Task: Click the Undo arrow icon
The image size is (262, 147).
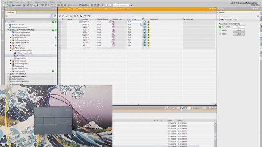Action: (x=41, y=5)
